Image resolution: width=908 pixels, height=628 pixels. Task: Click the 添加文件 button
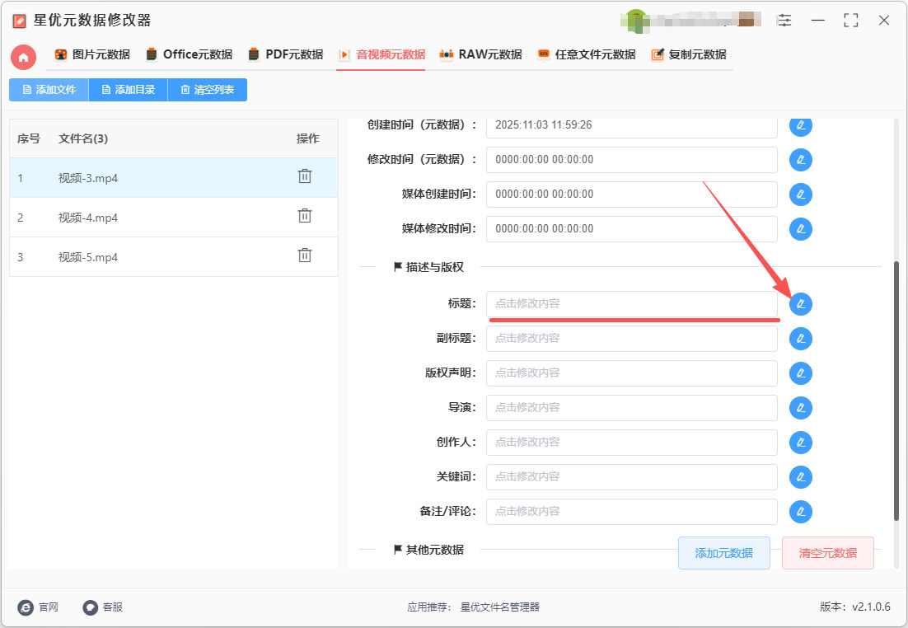(x=49, y=90)
